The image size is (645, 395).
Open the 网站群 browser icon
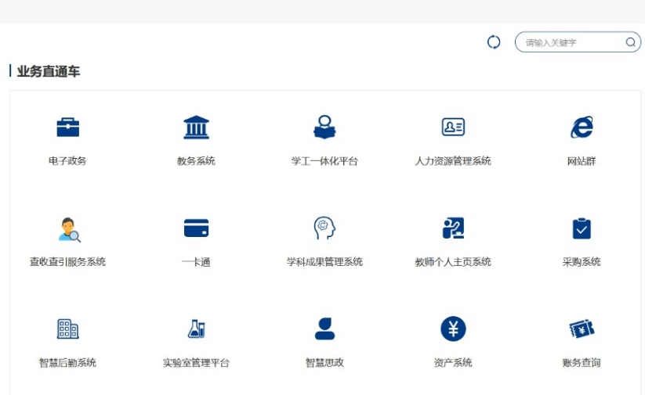click(x=582, y=127)
